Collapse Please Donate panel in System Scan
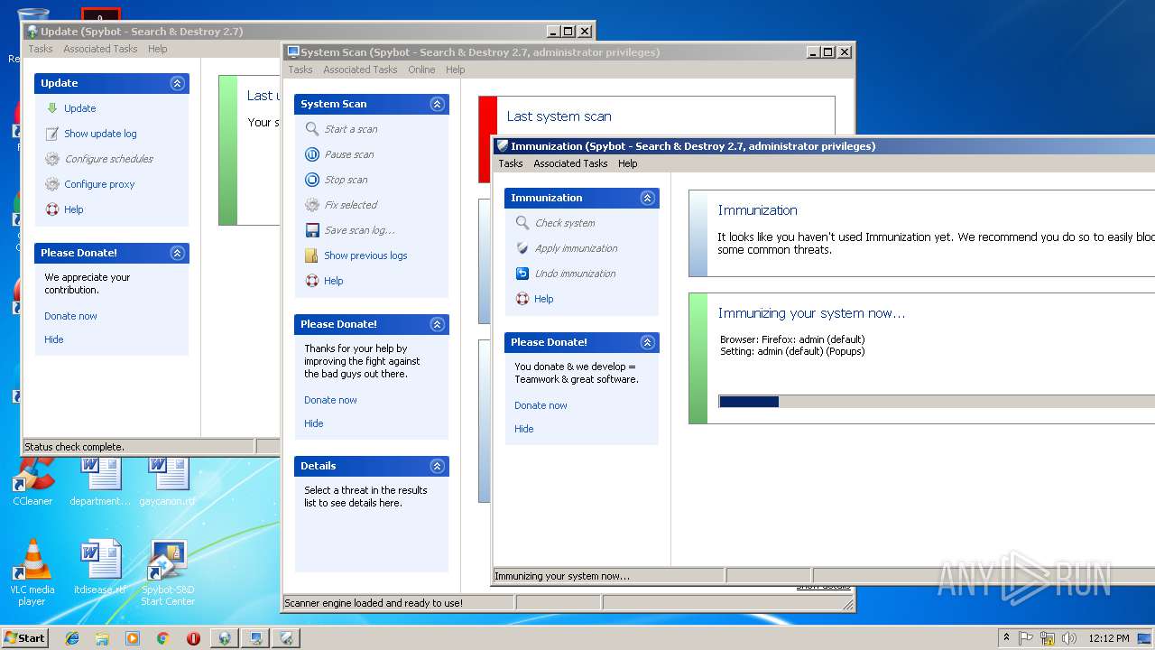Viewport: 1155px width, 650px height. 437,324
